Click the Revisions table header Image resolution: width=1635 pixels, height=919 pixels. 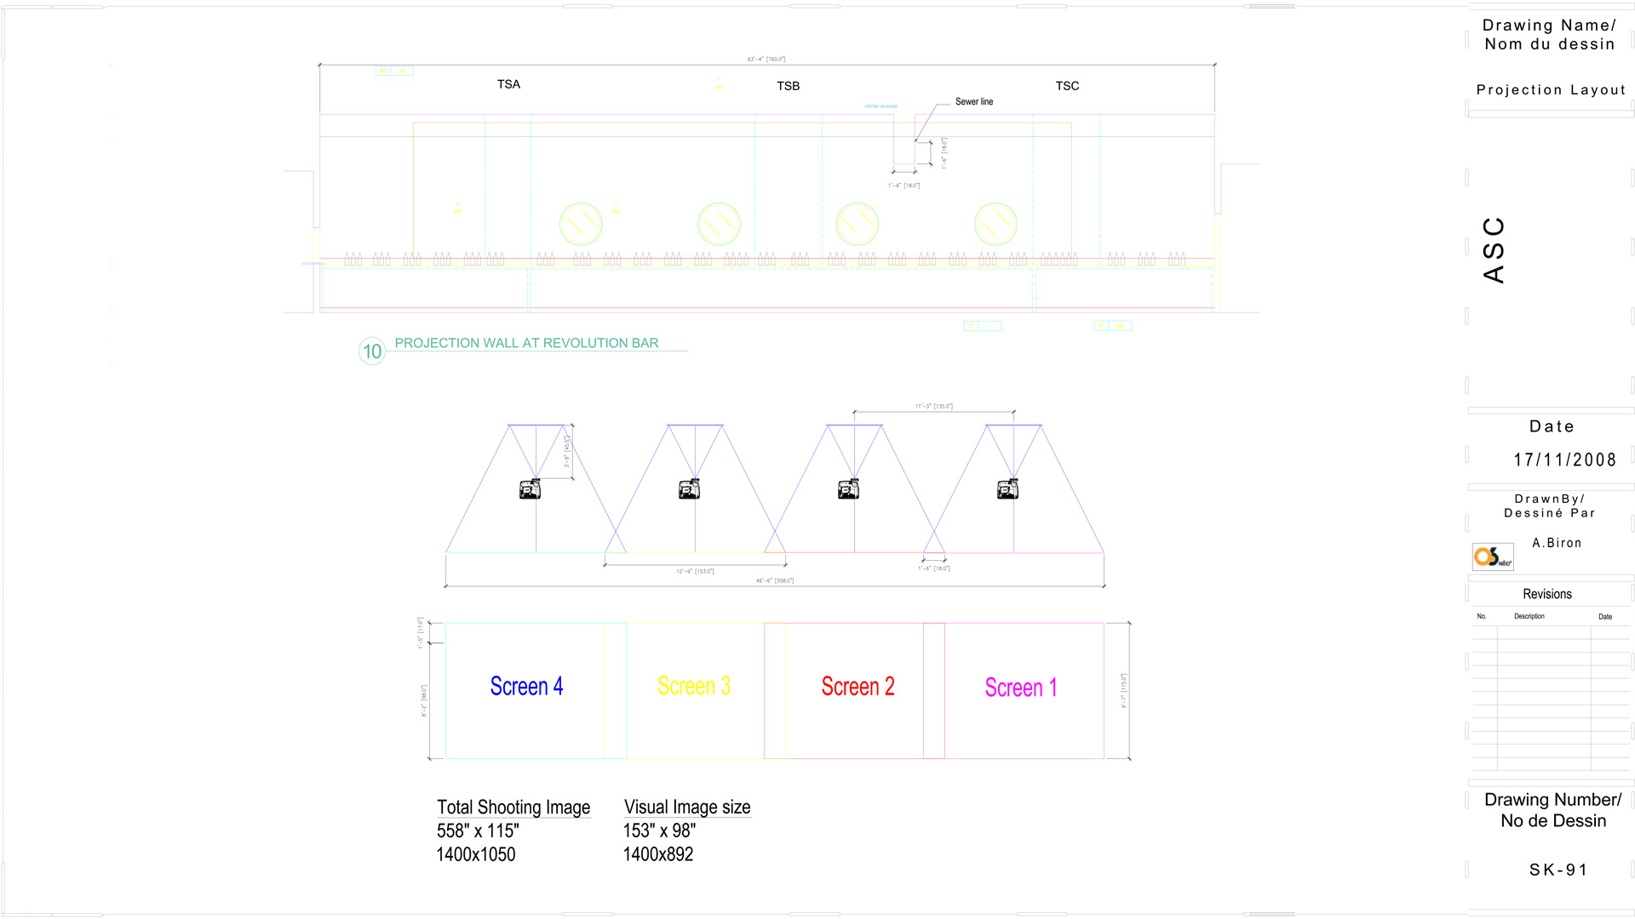[x=1547, y=594]
